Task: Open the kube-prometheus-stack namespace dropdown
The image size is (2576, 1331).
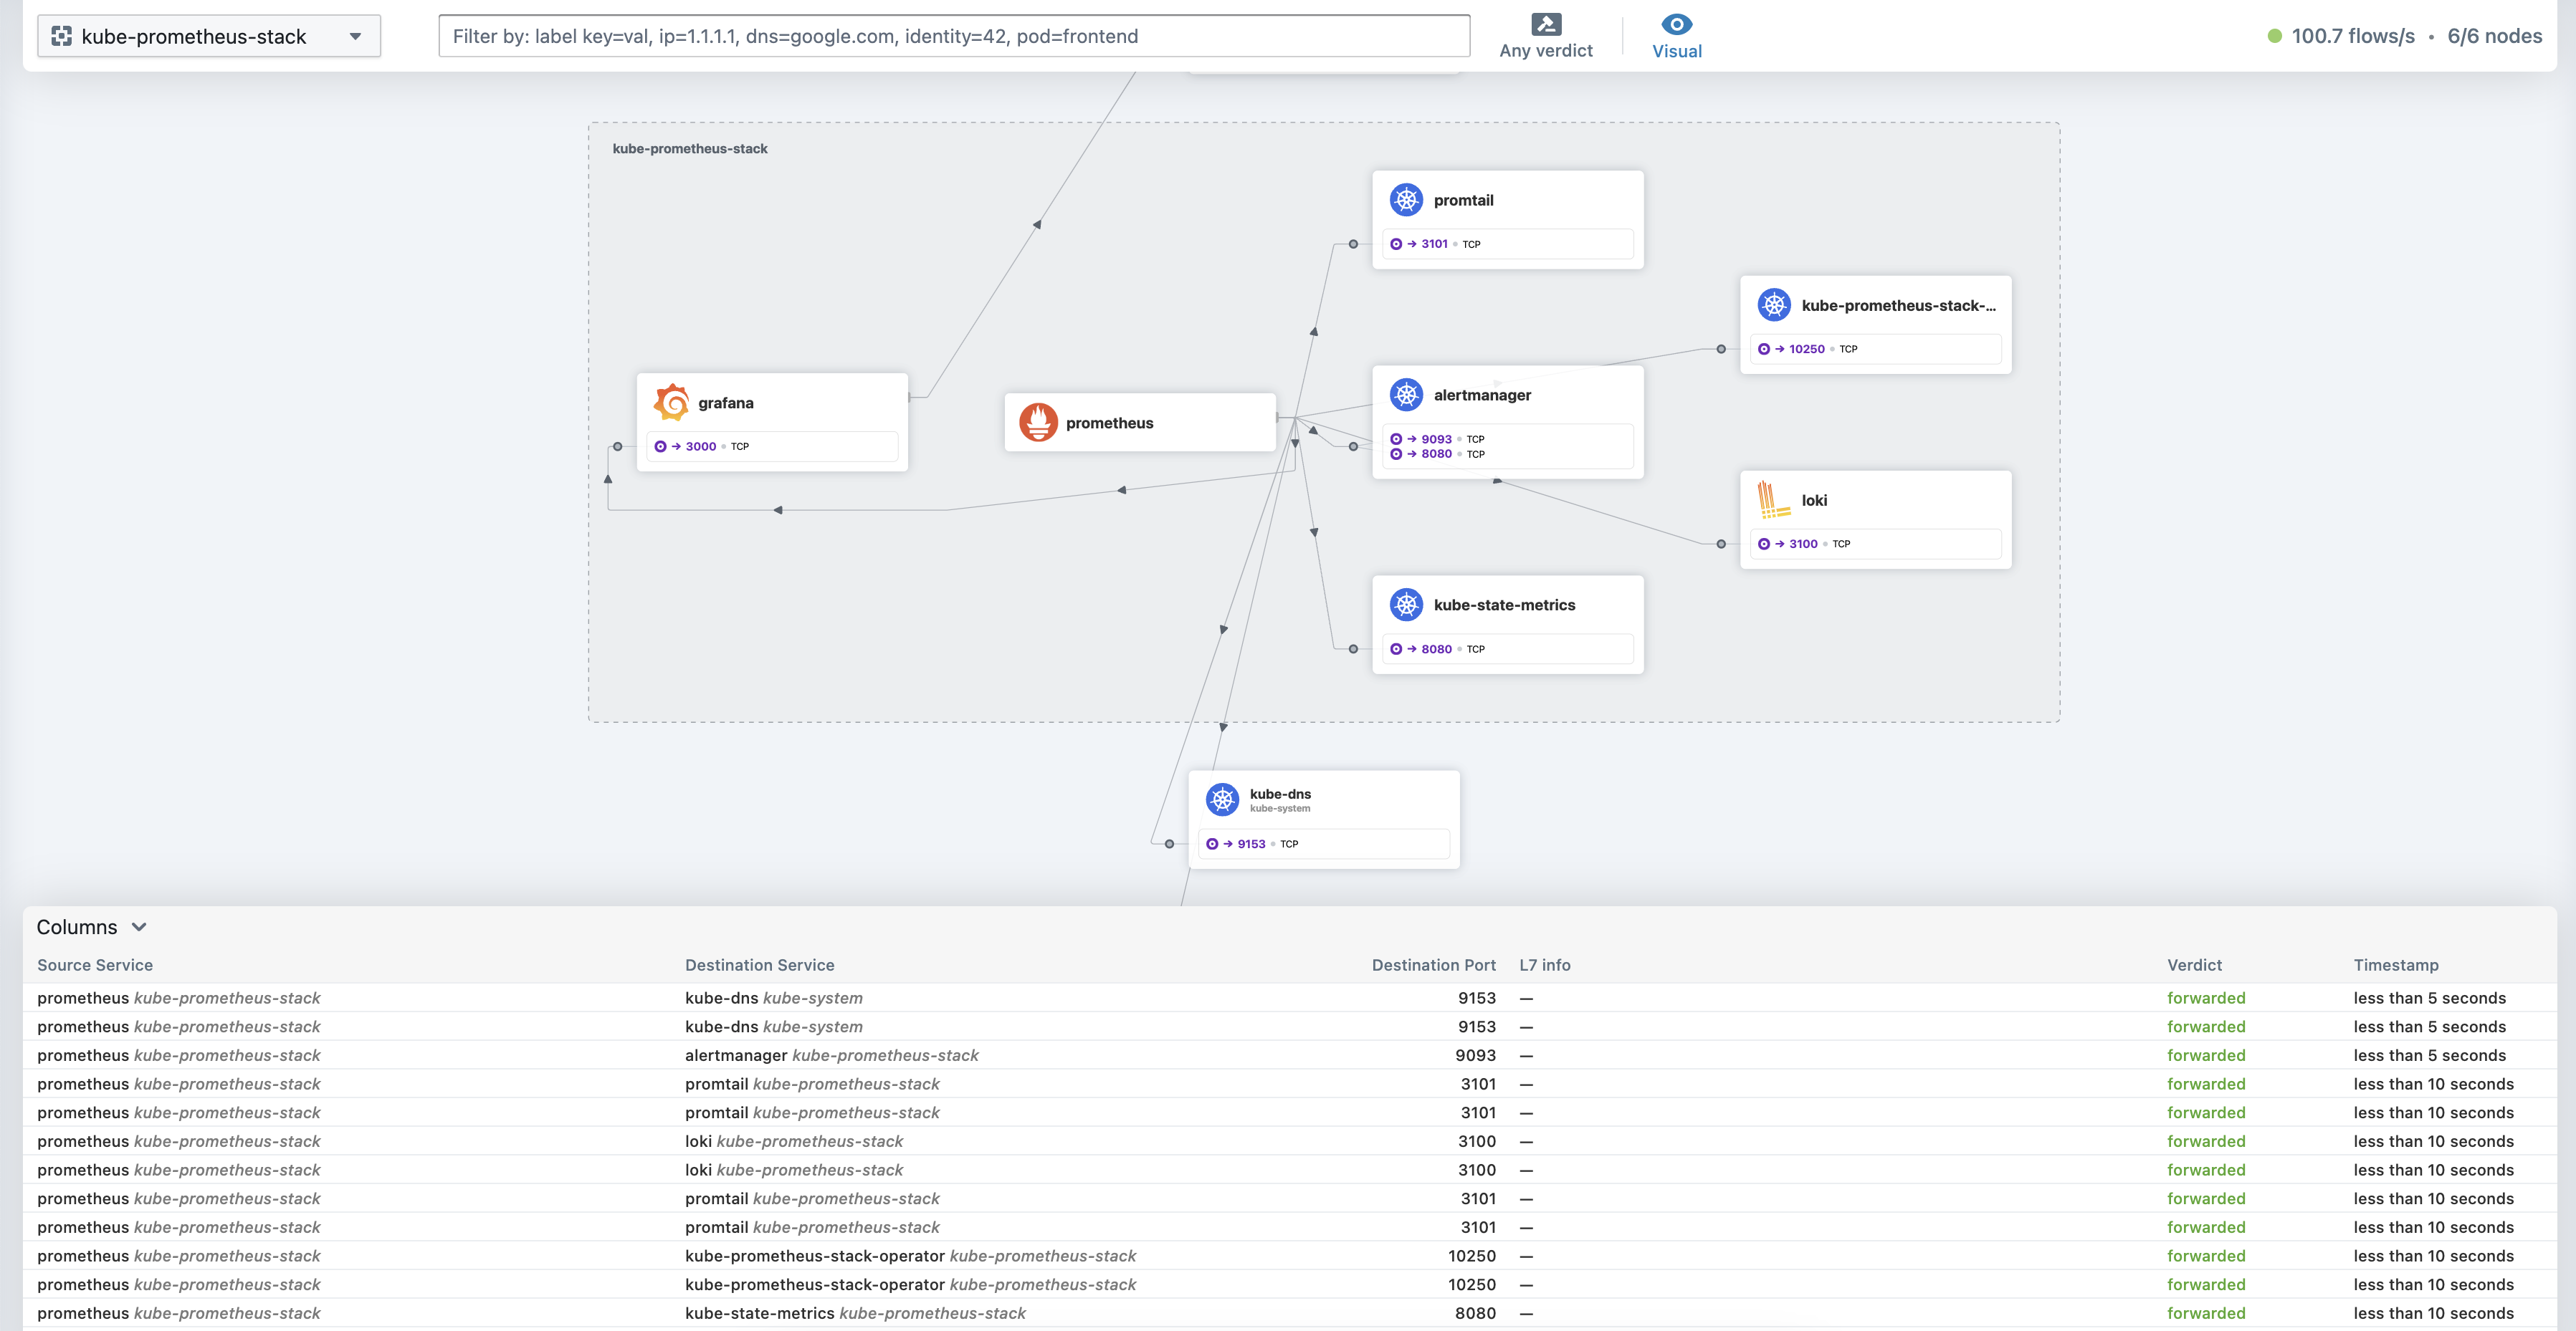Action: pos(209,36)
